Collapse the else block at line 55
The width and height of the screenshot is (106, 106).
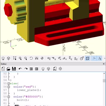coord(9,83)
